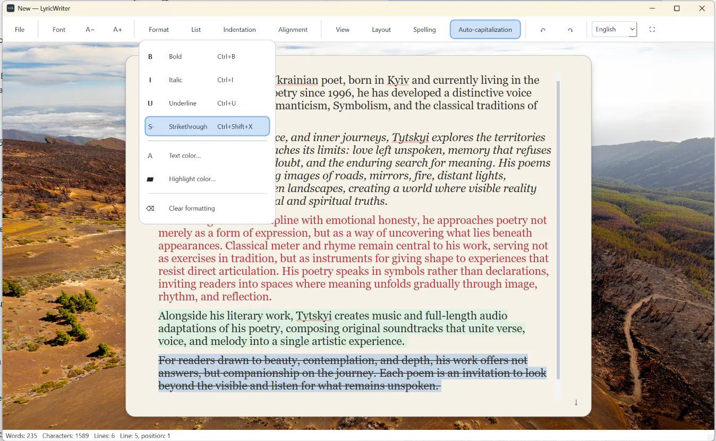Apply Underline from the Format menu

coord(207,103)
